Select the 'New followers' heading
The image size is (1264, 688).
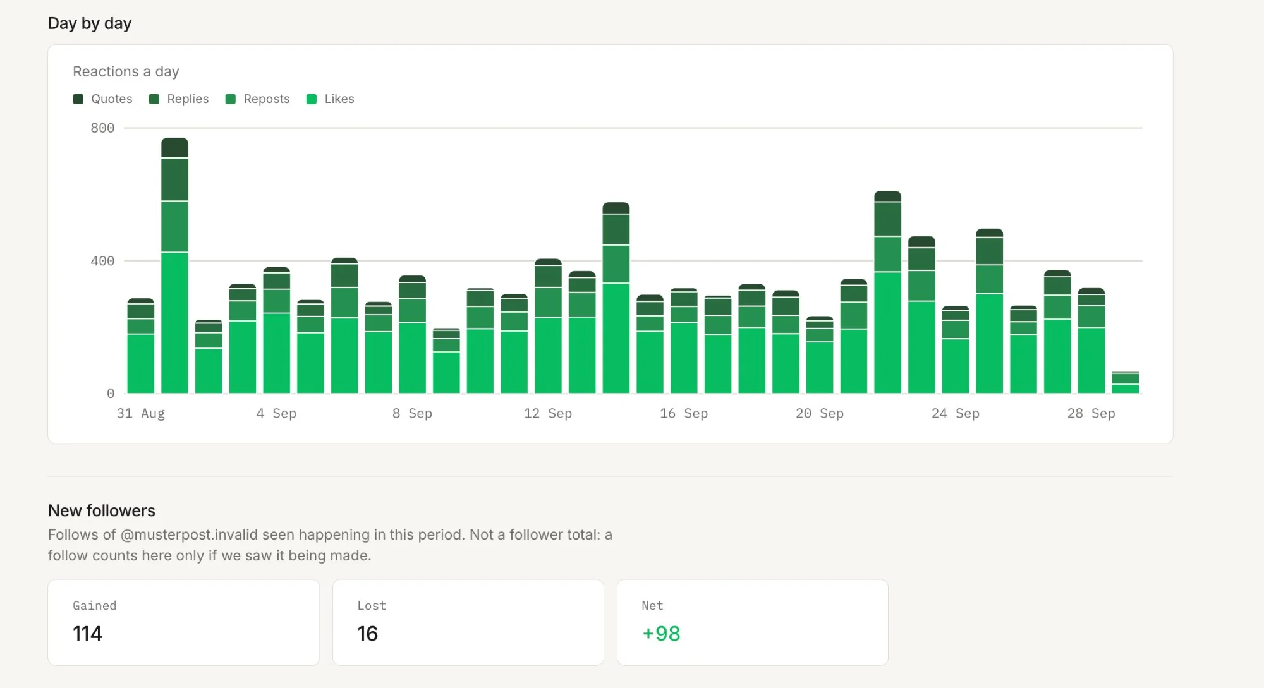point(102,510)
